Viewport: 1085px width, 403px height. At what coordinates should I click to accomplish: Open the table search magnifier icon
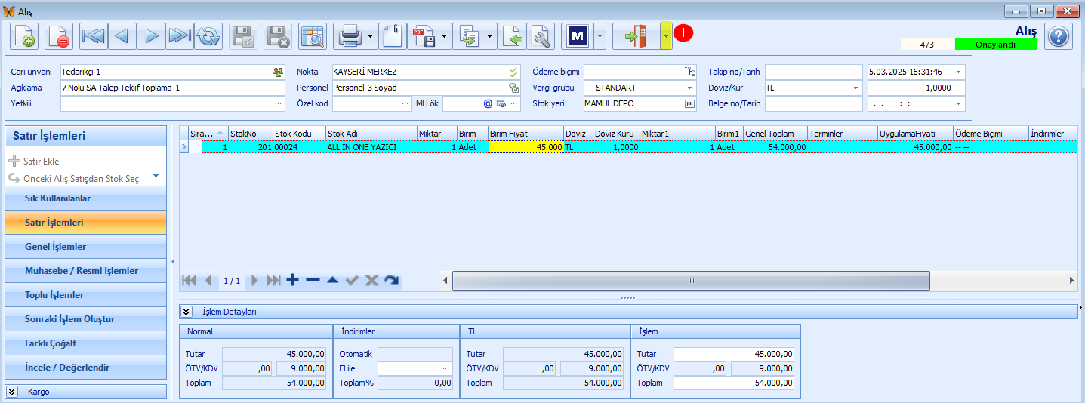pyautogui.click(x=312, y=36)
